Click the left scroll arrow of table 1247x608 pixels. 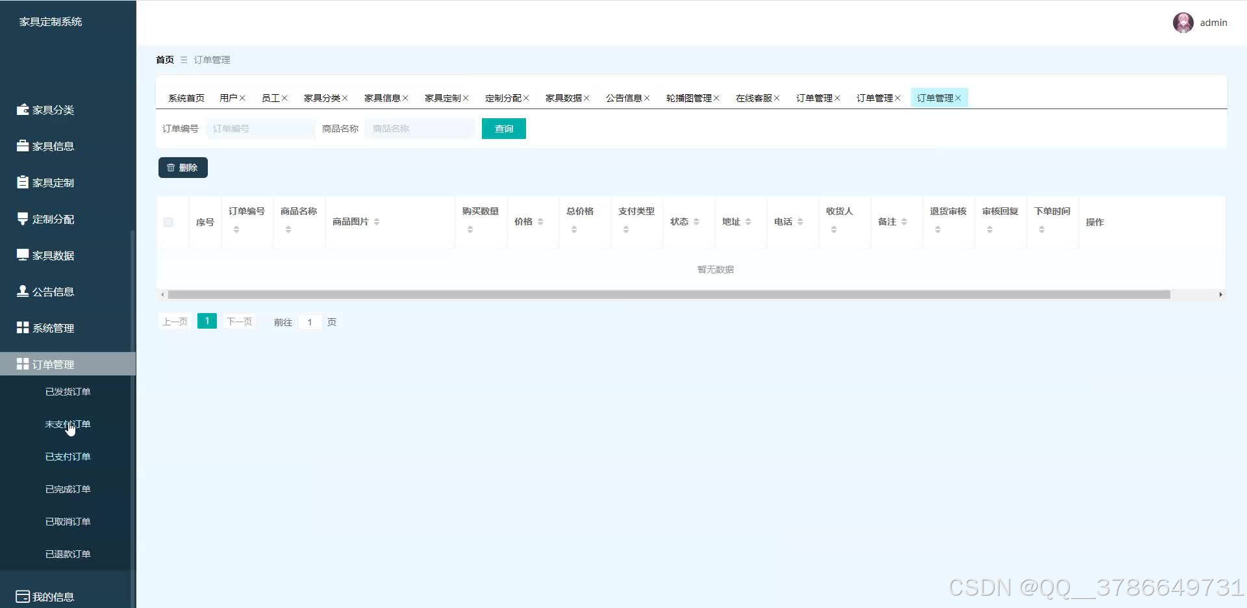pyautogui.click(x=162, y=295)
